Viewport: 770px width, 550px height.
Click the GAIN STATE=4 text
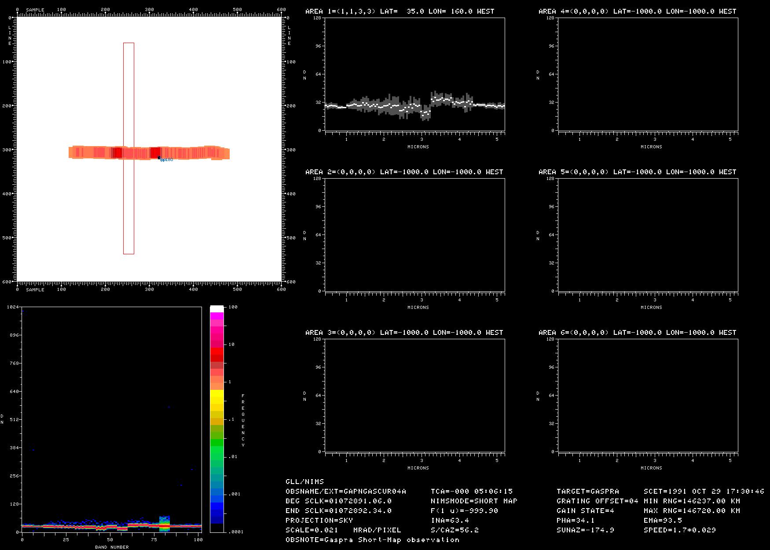tap(585, 510)
